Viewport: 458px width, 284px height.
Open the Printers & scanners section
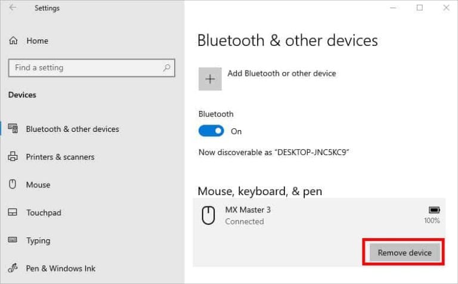pyautogui.click(x=60, y=157)
